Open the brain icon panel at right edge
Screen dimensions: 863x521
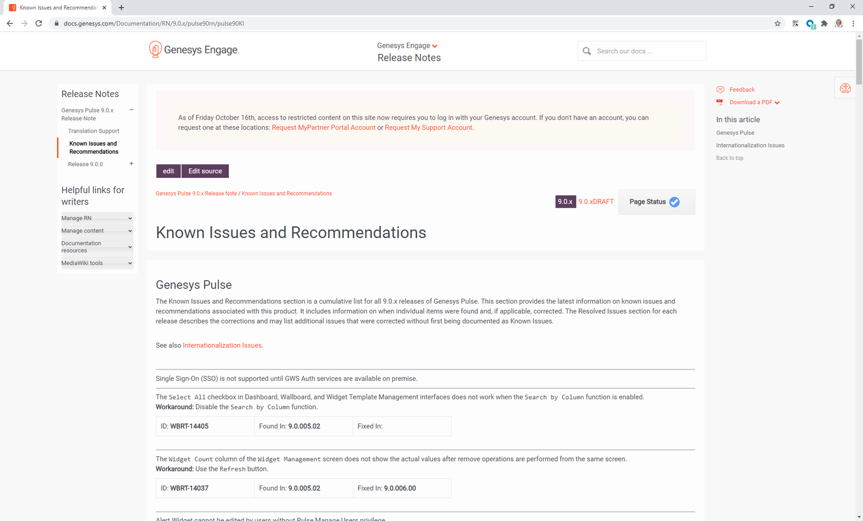[845, 88]
